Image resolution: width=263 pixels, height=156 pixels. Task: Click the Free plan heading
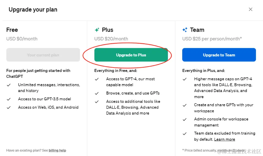coord(12,30)
